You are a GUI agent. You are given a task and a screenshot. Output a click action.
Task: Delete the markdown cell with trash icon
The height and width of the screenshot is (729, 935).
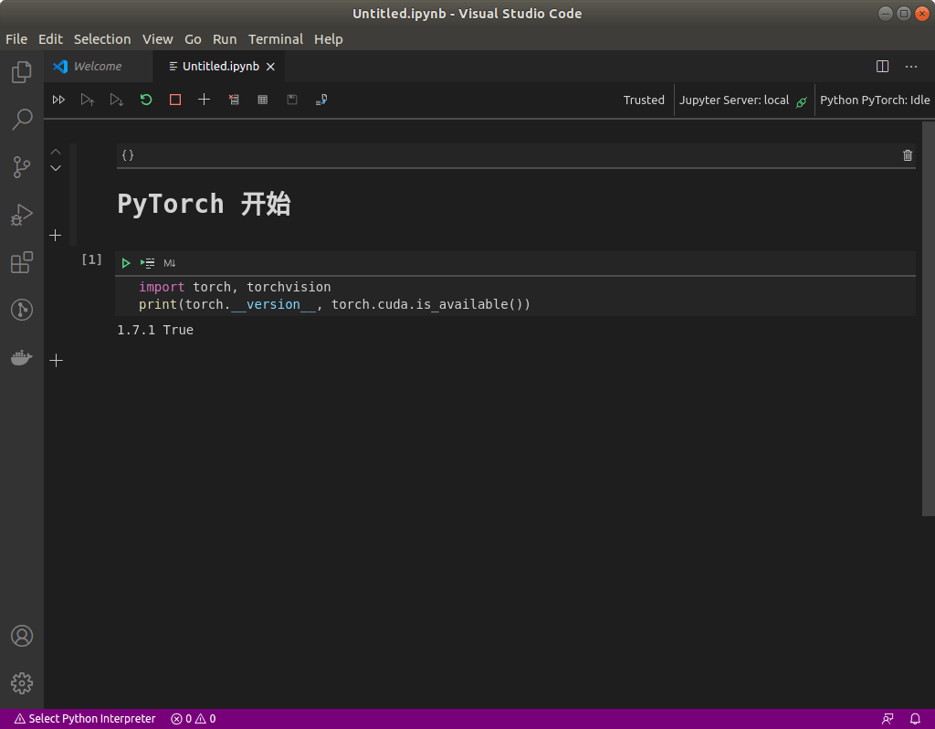tap(908, 155)
